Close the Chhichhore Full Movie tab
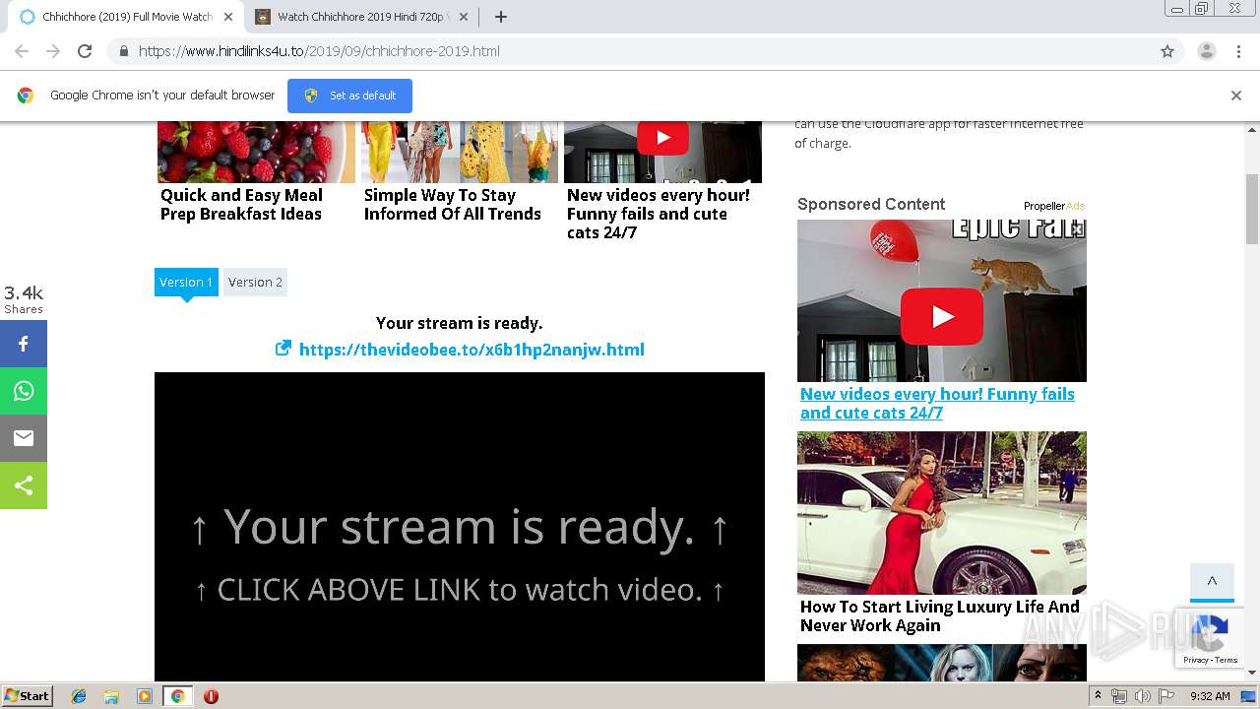Image resolution: width=1260 pixels, height=709 pixels. (x=228, y=17)
